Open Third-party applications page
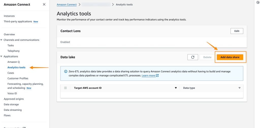Viewport: 260px width, 128px height. [18, 22]
